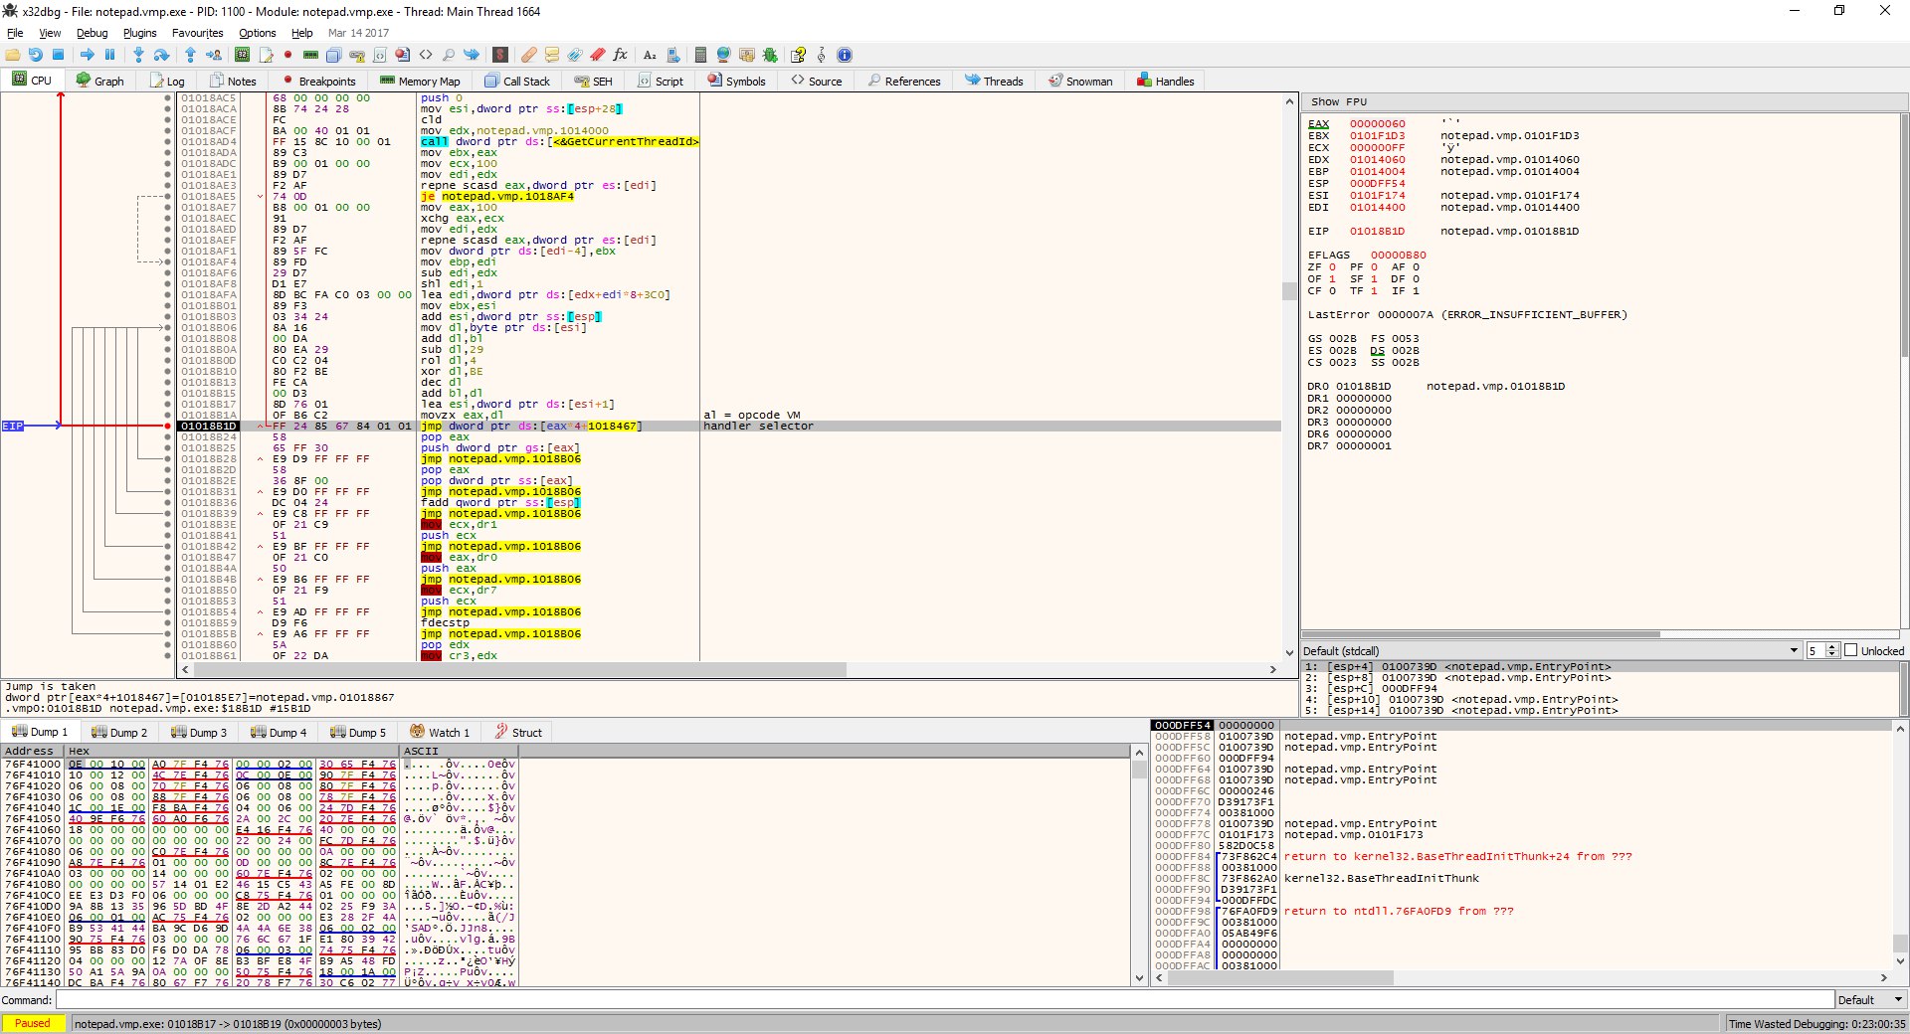The width and height of the screenshot is (1910, 1034).
Task: Open the Default dropdown beside Command bar
Action: [1869, 1000]
